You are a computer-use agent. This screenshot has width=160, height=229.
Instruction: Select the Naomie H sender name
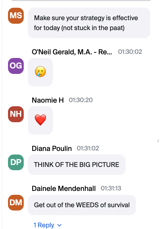click(48, 100)
